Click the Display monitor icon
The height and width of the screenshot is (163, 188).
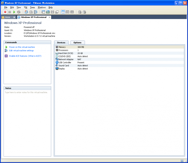point(57,69)
